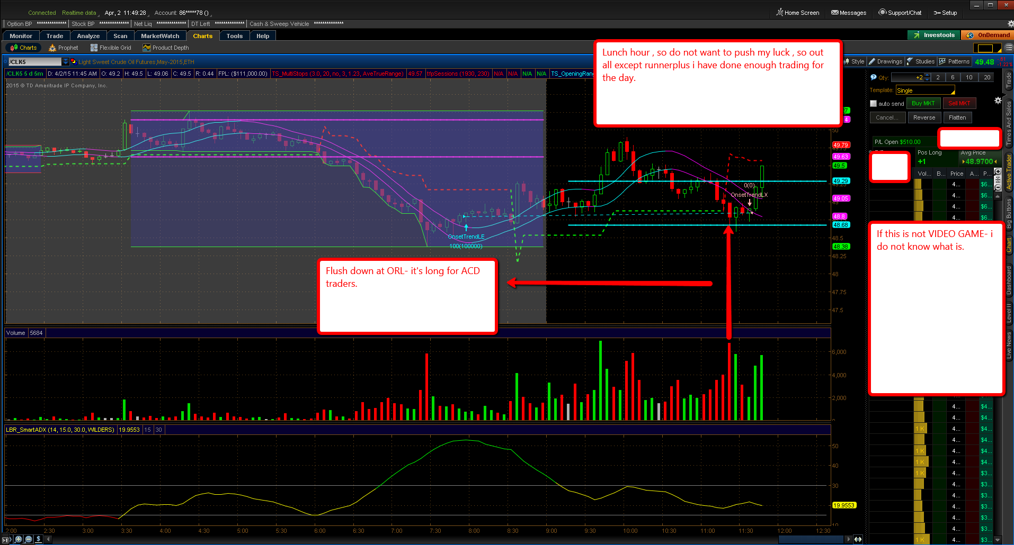Image resolution: width=1014 pixels, height=545 pixels.
Task: Toggle the Trade side panel
Action: click(x=1009, y=80)
